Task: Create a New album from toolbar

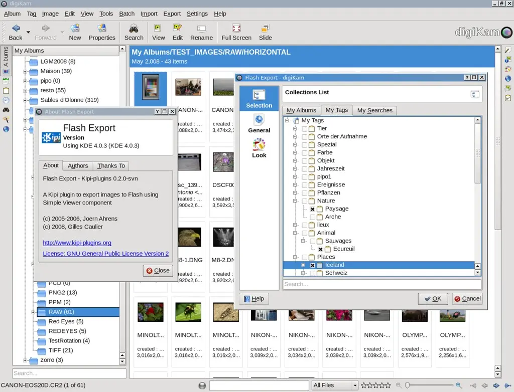Action: pos(75,29)
